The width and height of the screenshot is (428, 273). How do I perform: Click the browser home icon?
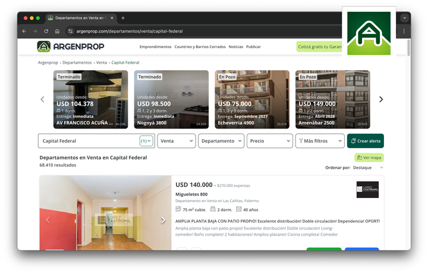point(57,31)
